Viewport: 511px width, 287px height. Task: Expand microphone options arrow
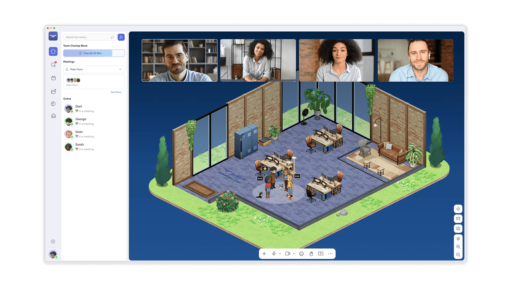tap(280, 254)
